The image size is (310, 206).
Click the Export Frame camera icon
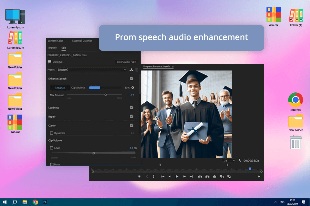214,177
